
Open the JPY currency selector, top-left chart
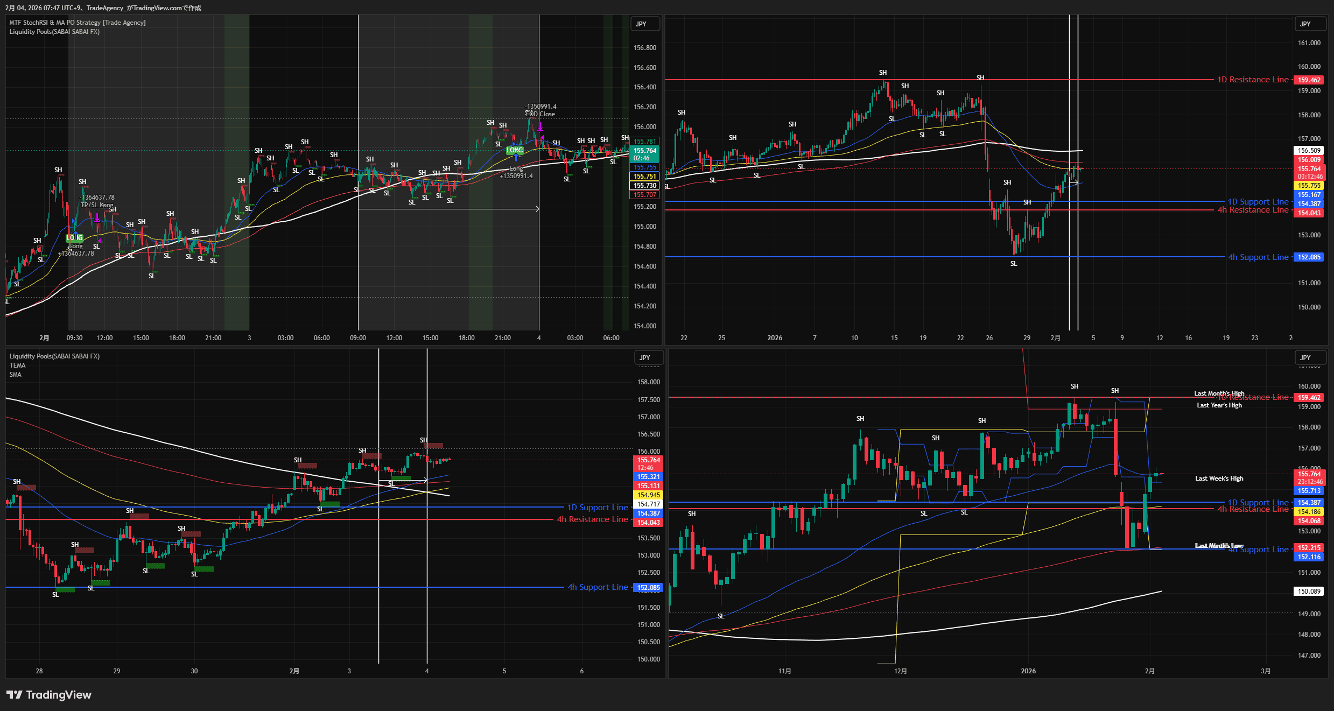coord(644,24)
